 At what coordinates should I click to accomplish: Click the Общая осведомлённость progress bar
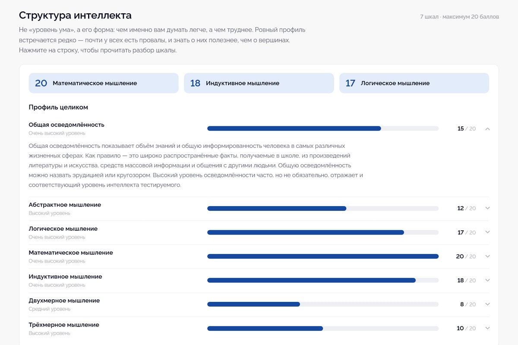(323, 129)
